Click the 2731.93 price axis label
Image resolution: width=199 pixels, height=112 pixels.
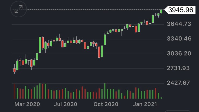(x=179, y=68)
